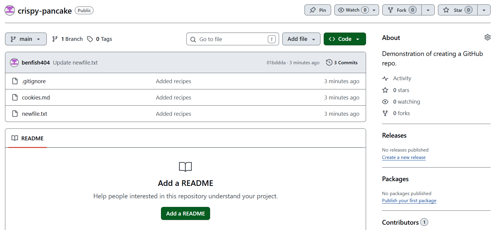Open the benfish404 author link
Viewport: 498px width, 230px height.
click(36, 62)
